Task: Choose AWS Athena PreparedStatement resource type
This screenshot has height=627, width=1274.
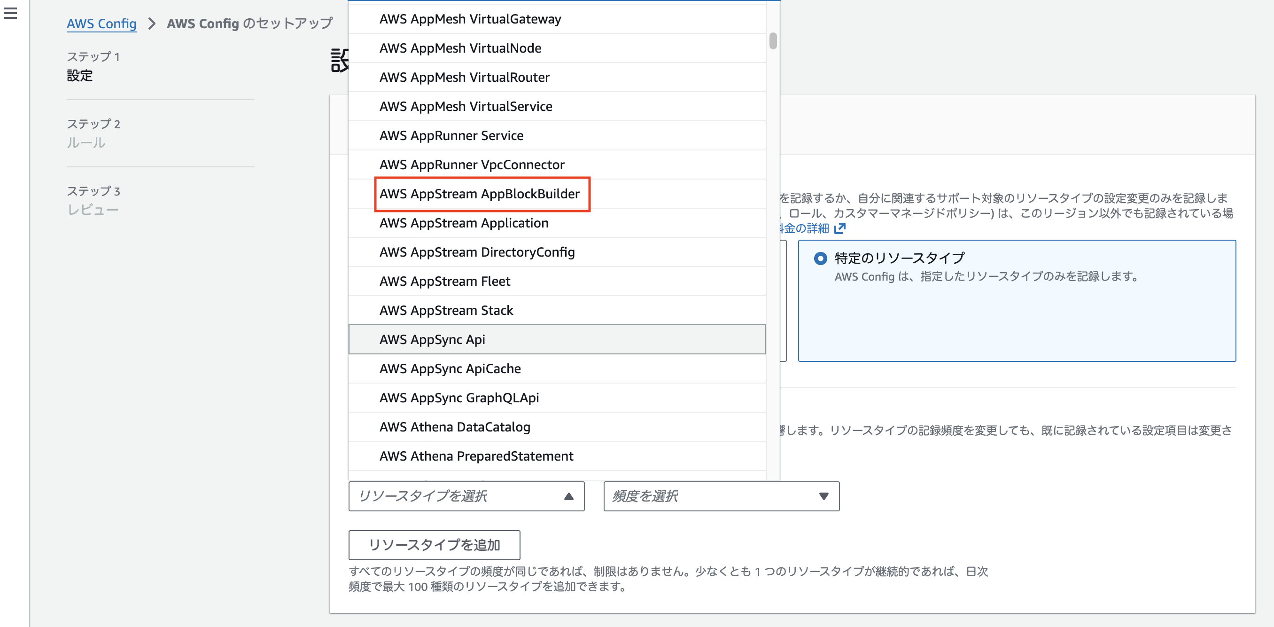Action: (476, 456)
